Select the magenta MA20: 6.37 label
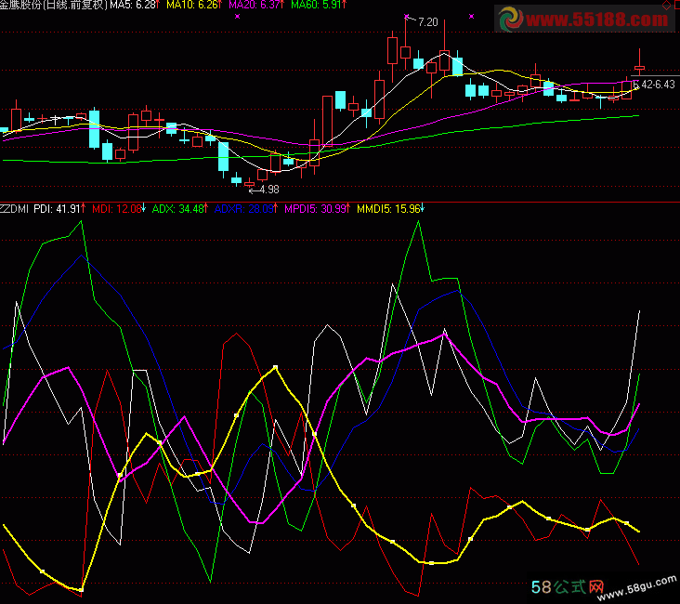 coord(255,6)
